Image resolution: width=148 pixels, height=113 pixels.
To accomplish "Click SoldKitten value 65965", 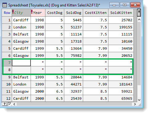I will (121, 98).
